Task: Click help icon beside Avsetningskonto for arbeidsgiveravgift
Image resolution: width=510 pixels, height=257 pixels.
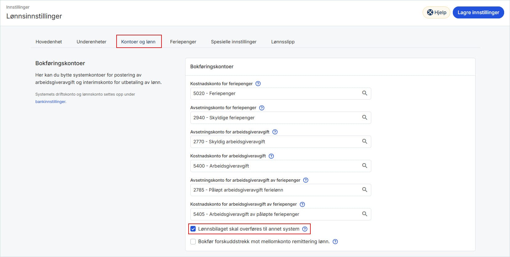Action: [x=275, y=132]
